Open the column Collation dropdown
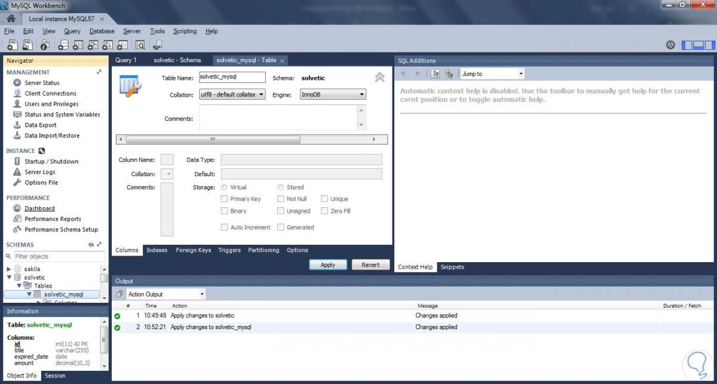The height and width of the screenshot is (384, 717). click(167, 174)
